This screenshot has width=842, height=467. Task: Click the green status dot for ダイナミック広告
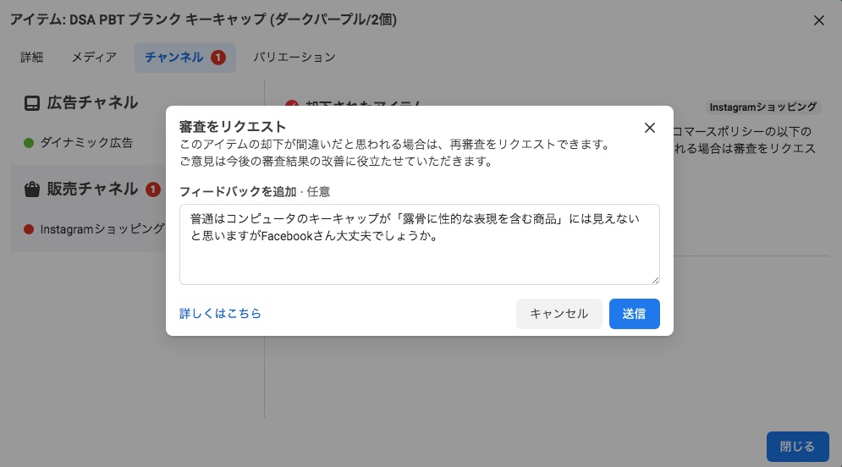click(x=29, y=143)
